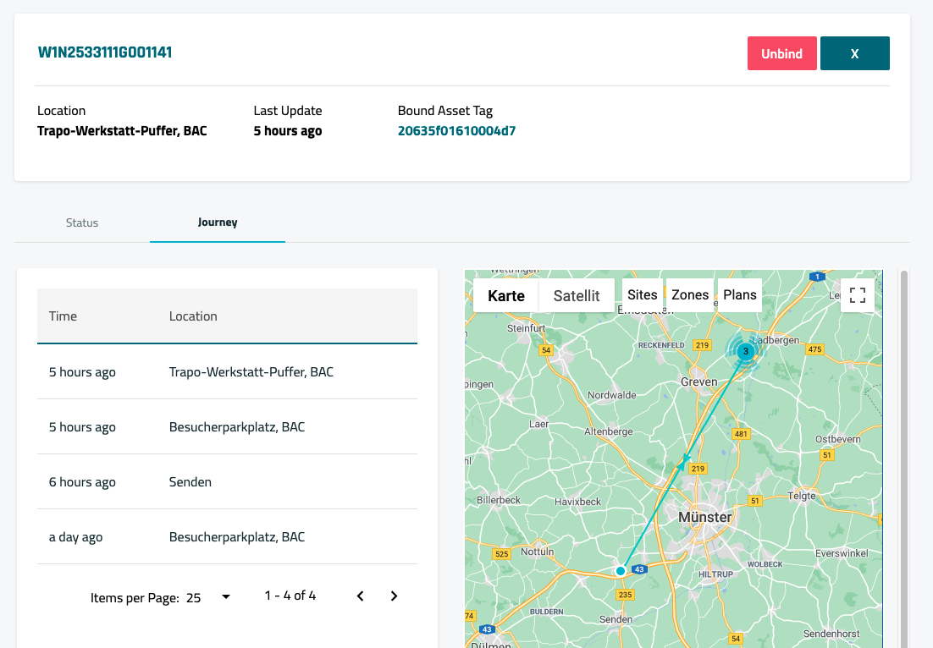Open Items per Page dropdown

pyautogui.click(x=208, y=597)
